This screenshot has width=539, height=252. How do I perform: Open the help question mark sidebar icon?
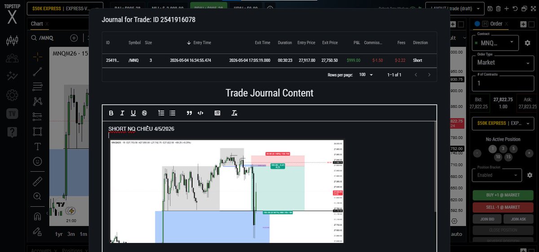pos(12,132)
